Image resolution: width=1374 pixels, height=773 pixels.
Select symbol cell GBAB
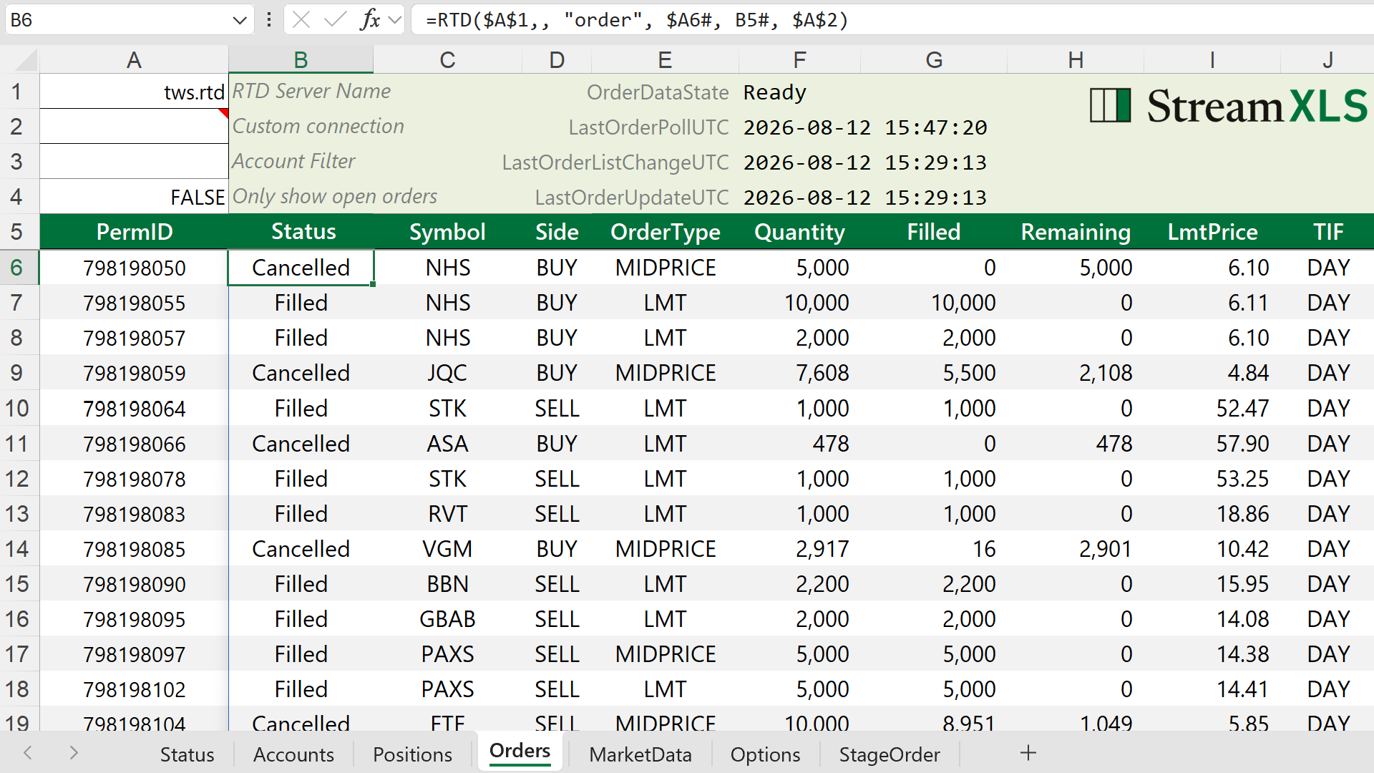coord(447,619)
